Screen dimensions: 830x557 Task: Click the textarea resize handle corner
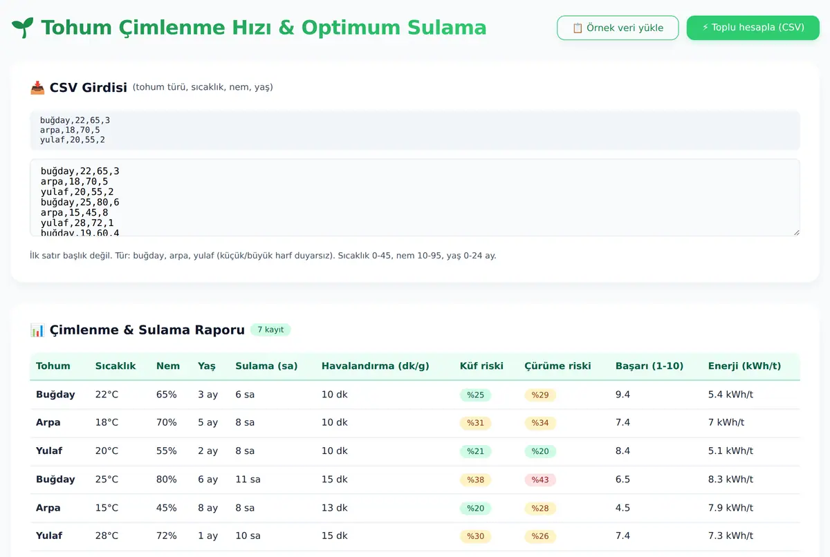click(795, 232)
